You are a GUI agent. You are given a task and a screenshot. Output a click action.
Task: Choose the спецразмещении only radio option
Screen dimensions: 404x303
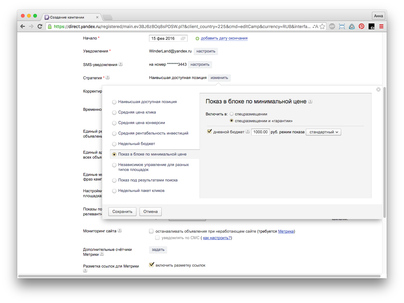(232, 114)
